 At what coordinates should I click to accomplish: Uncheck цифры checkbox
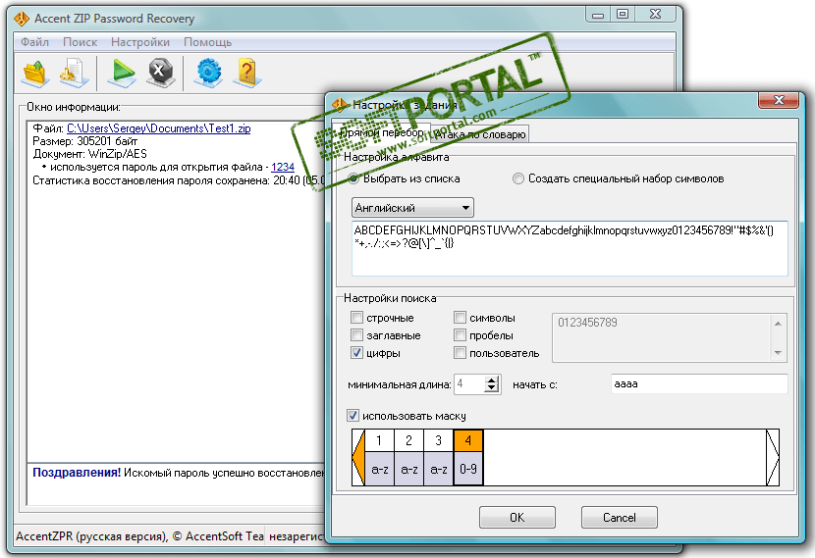point(356,353)
